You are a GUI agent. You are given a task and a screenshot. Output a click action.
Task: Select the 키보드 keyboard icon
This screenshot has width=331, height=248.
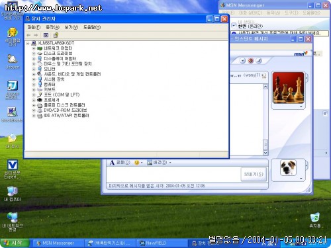pyautogui.click(x=40, y=90)
